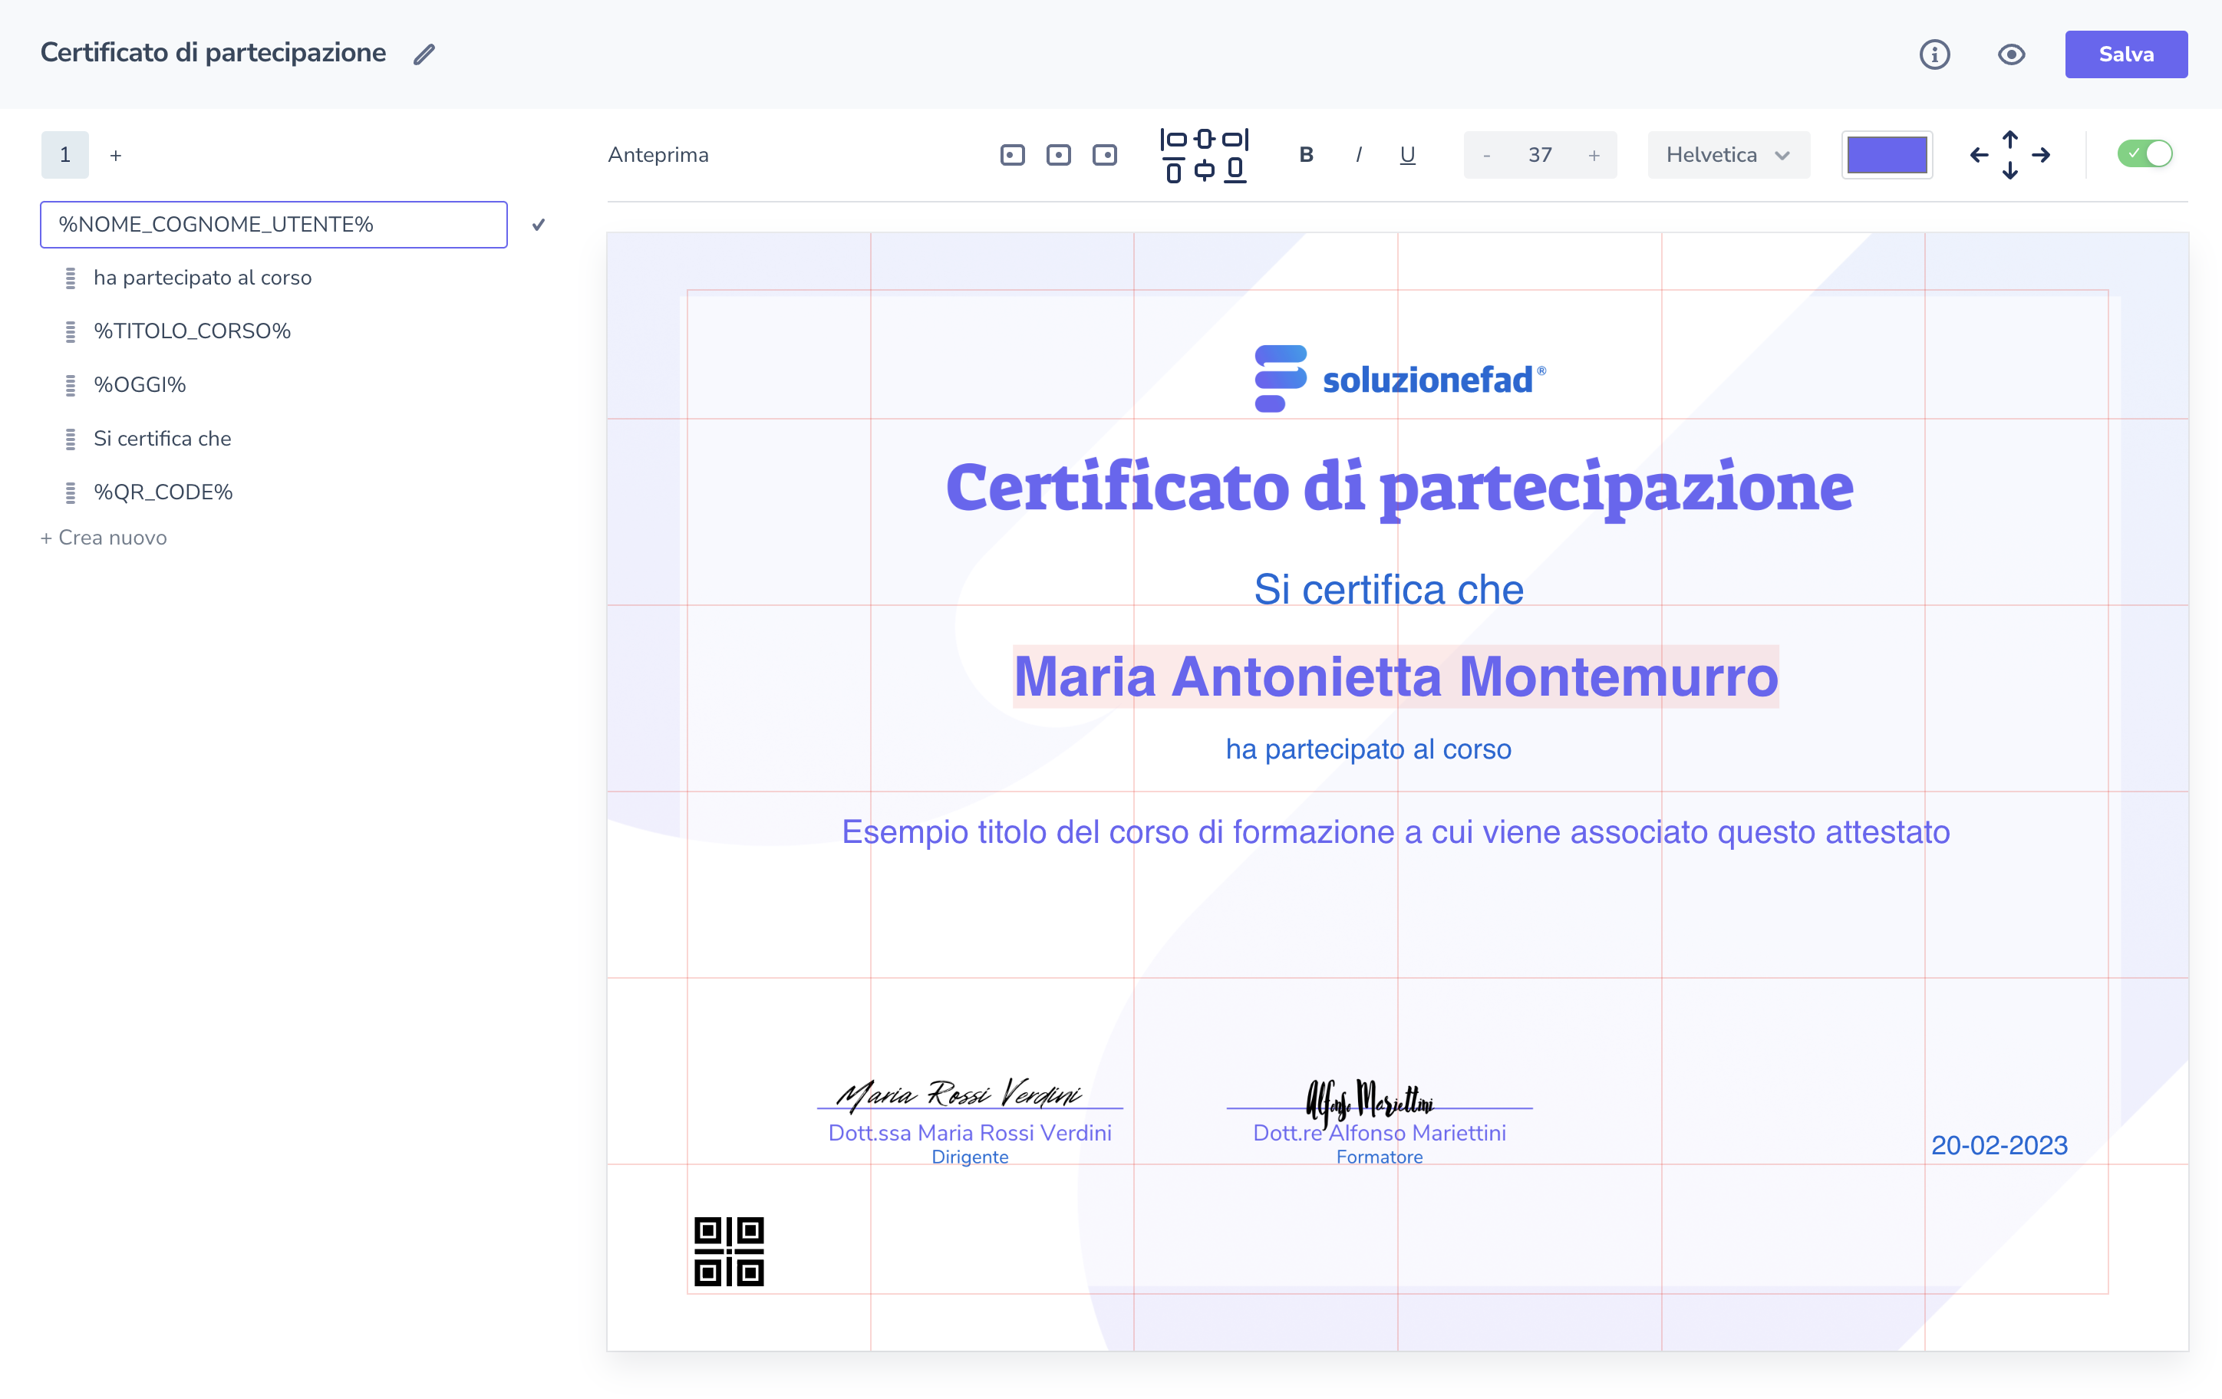
Task: Set the text anchor to right
Action: tap(1105, 155)
